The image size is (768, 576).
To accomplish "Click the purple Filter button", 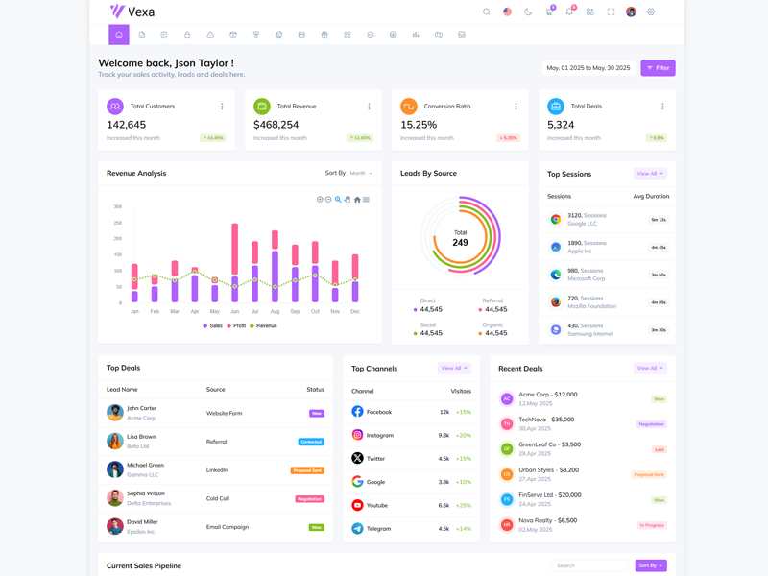I will pyautogui.click(x=658, y=68).
